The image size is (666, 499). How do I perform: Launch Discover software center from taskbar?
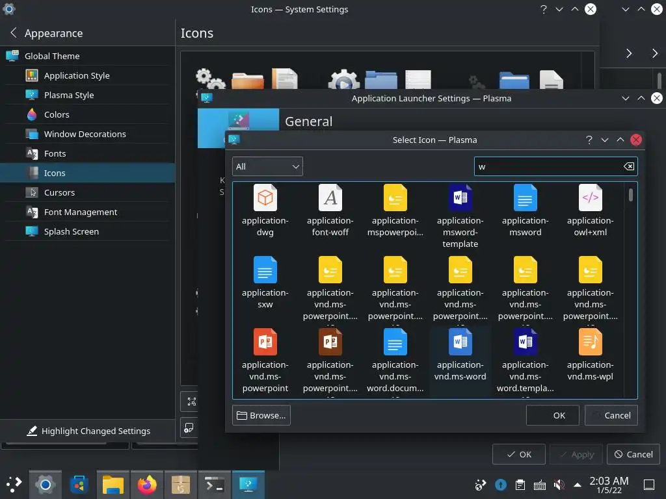79,484
